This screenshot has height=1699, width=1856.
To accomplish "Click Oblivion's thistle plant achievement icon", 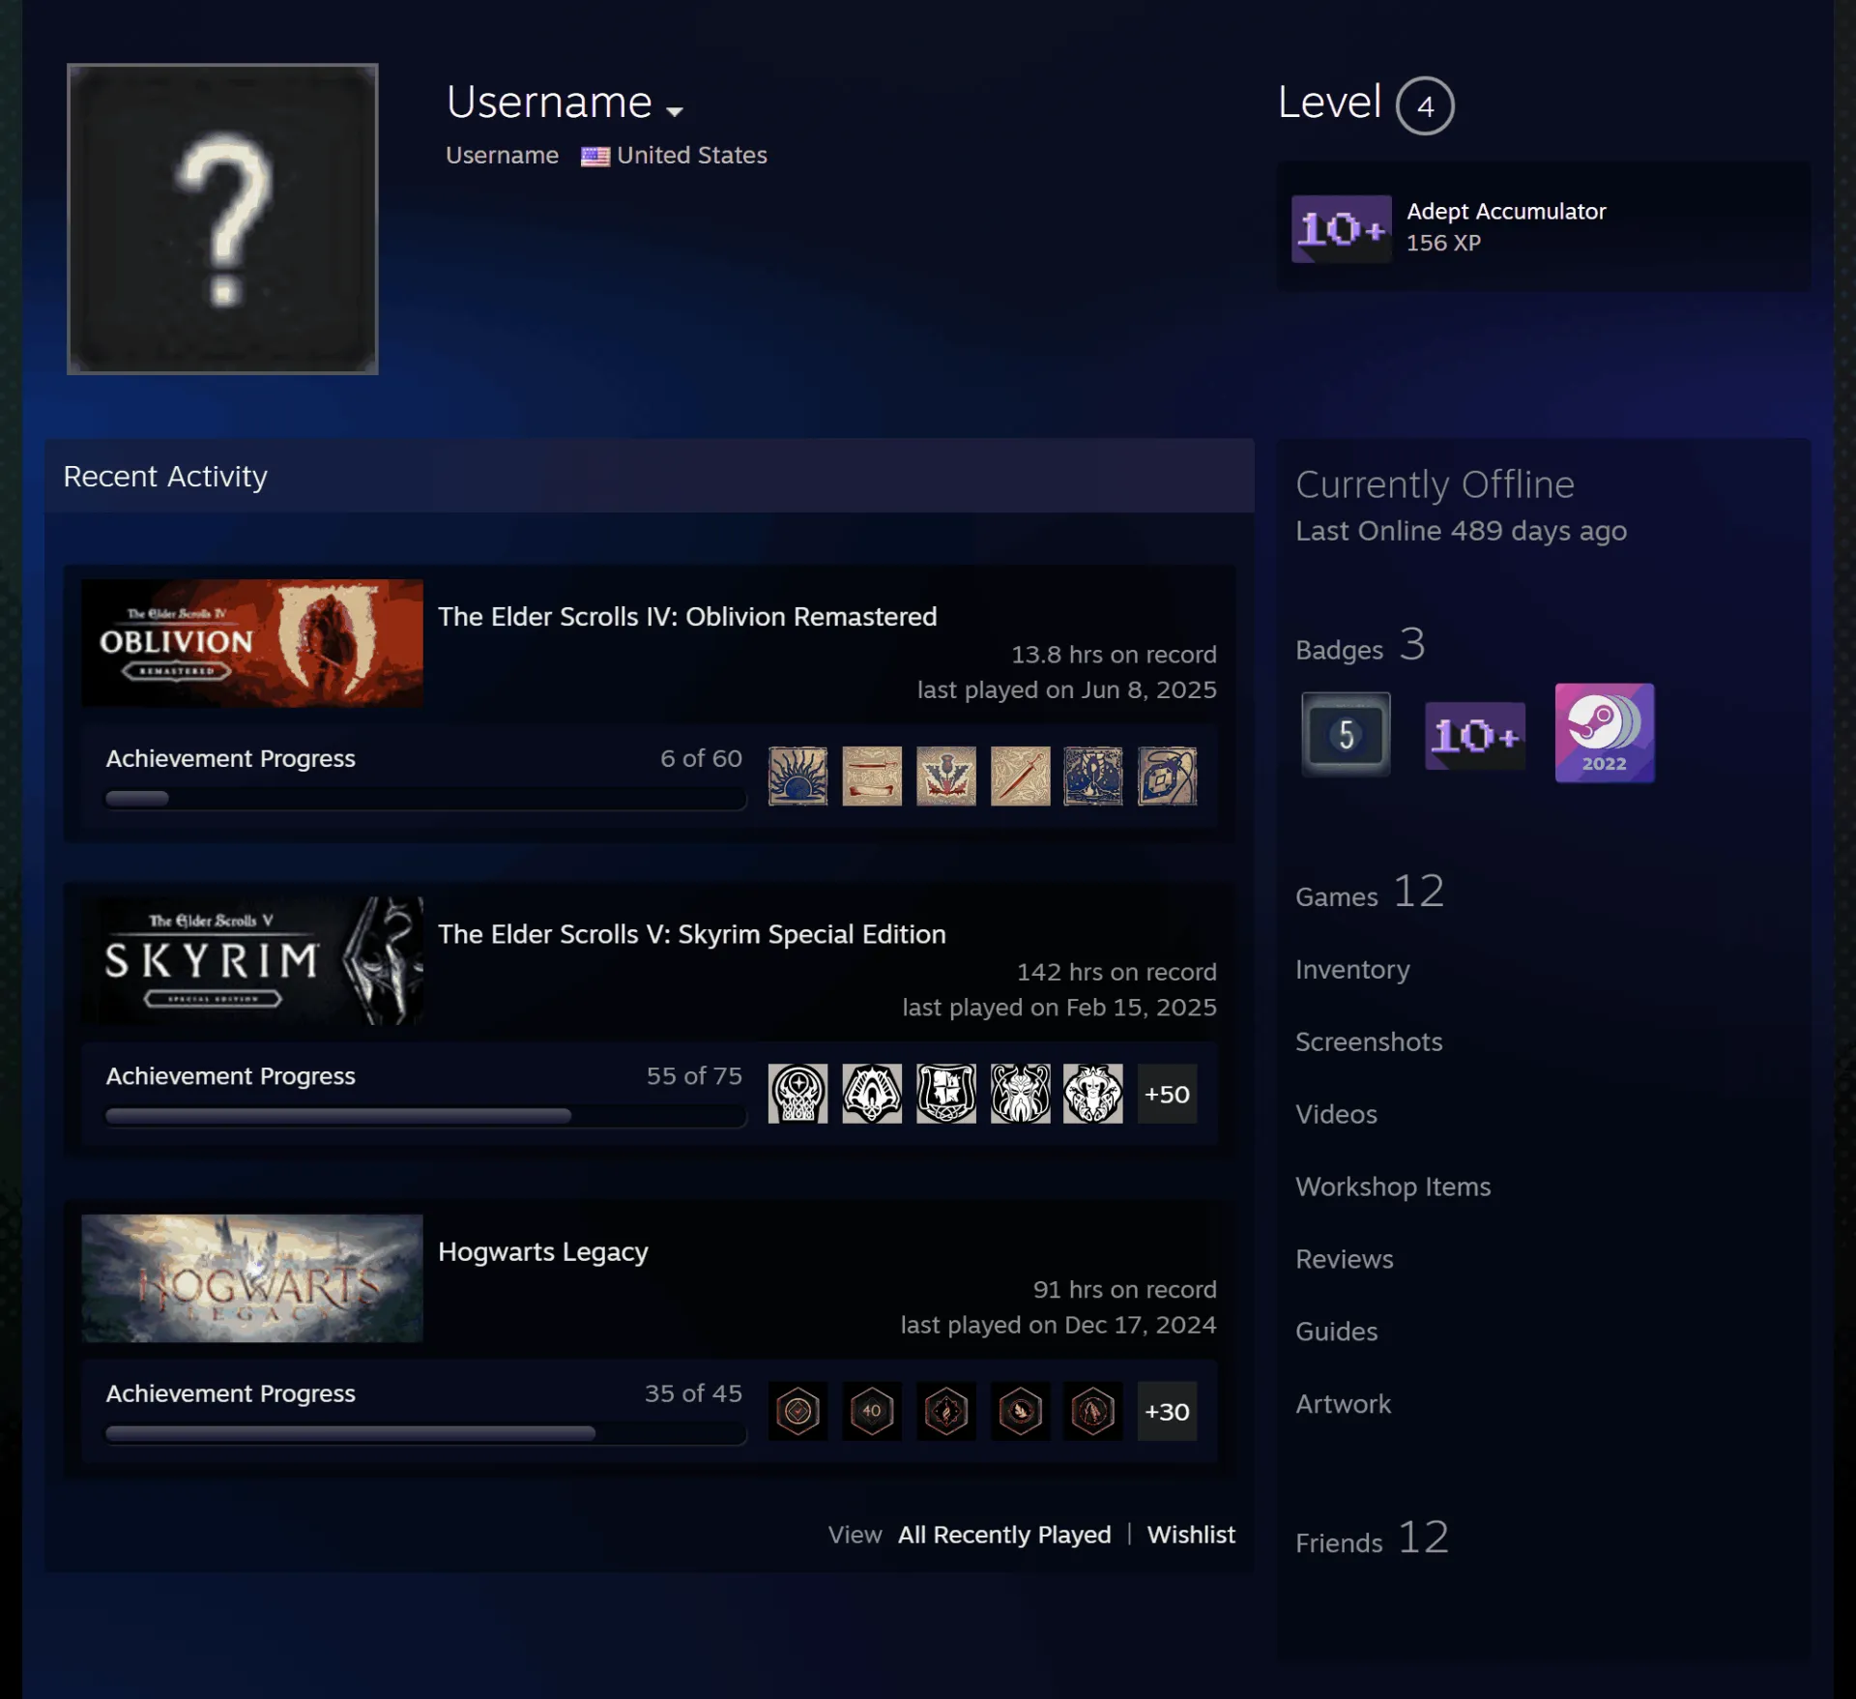I will [x=946, y=776].
